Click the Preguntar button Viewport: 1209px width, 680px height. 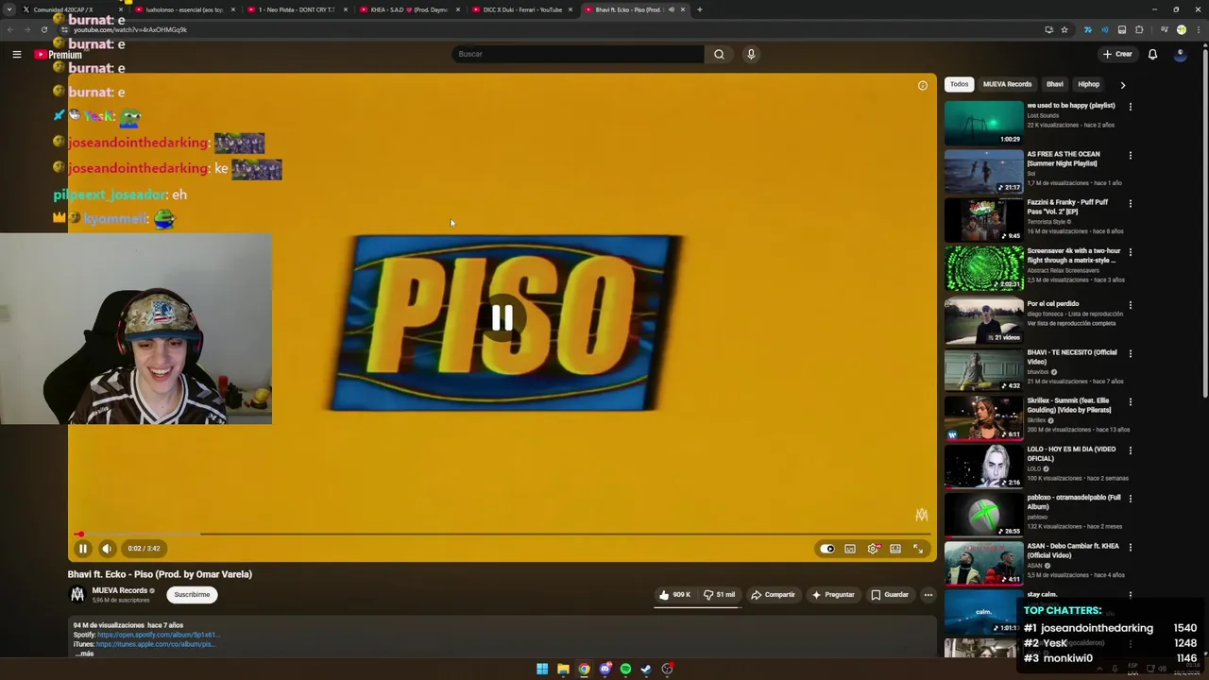832,595
